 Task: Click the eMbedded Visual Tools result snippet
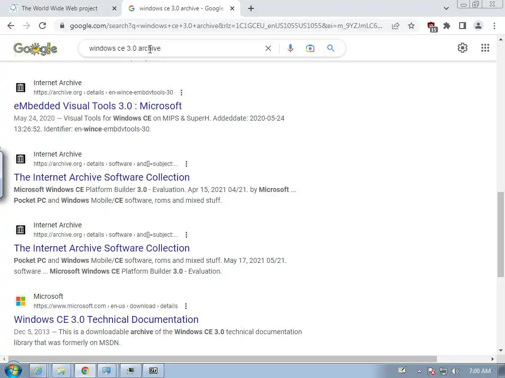149,124
